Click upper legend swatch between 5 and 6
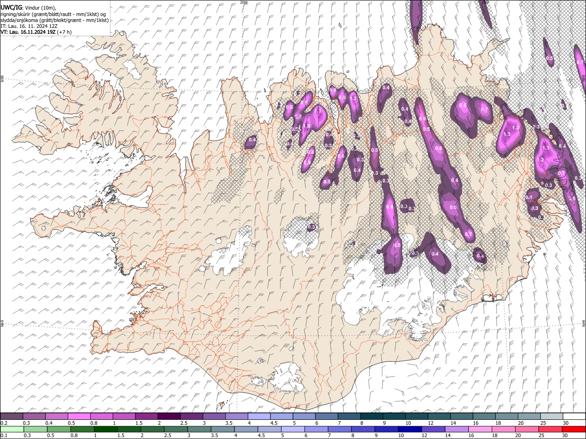 tap(304, 416)
